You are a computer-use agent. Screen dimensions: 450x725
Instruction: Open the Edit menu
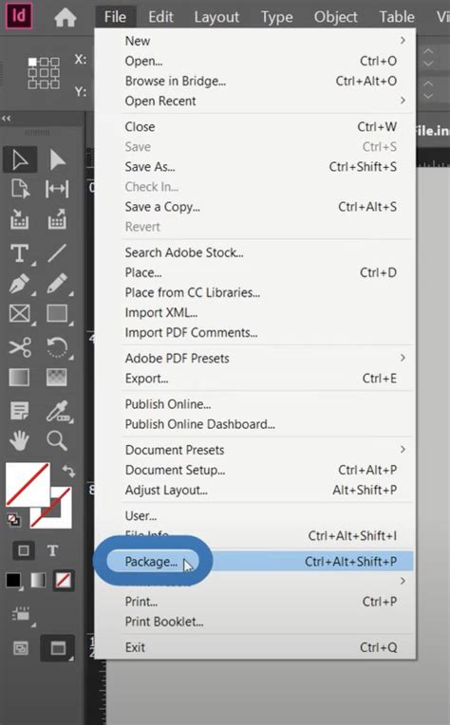160,17
